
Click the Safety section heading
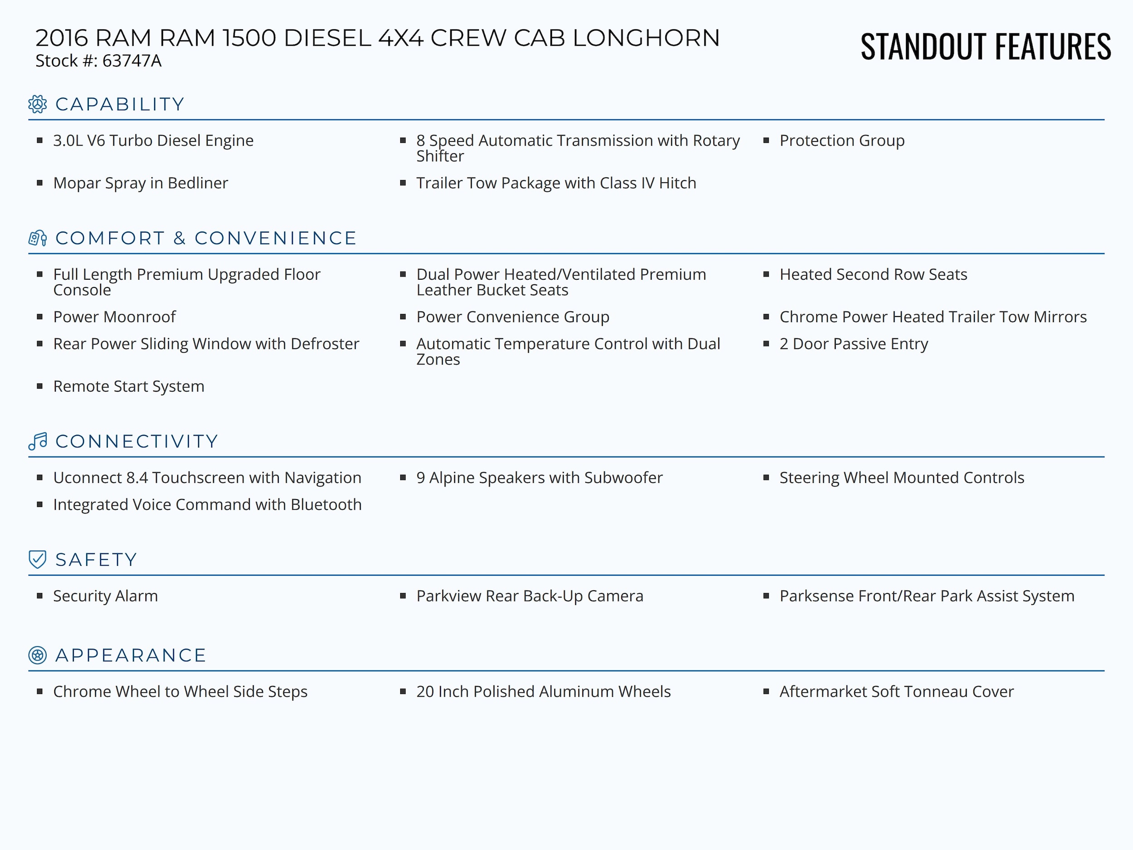96,560
